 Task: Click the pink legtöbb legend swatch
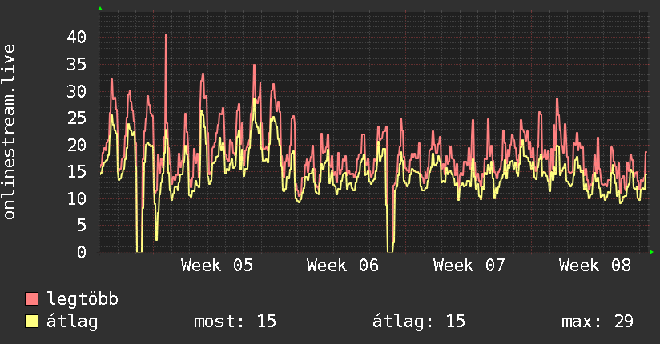click(31, 298)
